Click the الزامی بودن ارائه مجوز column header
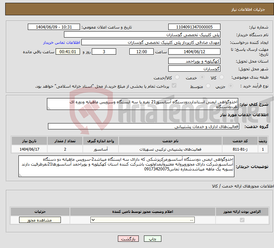This screenshot has height=248, width=274. coord(242,211)
